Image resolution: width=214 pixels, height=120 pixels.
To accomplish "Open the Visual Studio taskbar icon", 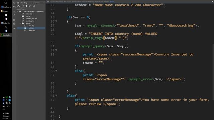I will (6, 19).
